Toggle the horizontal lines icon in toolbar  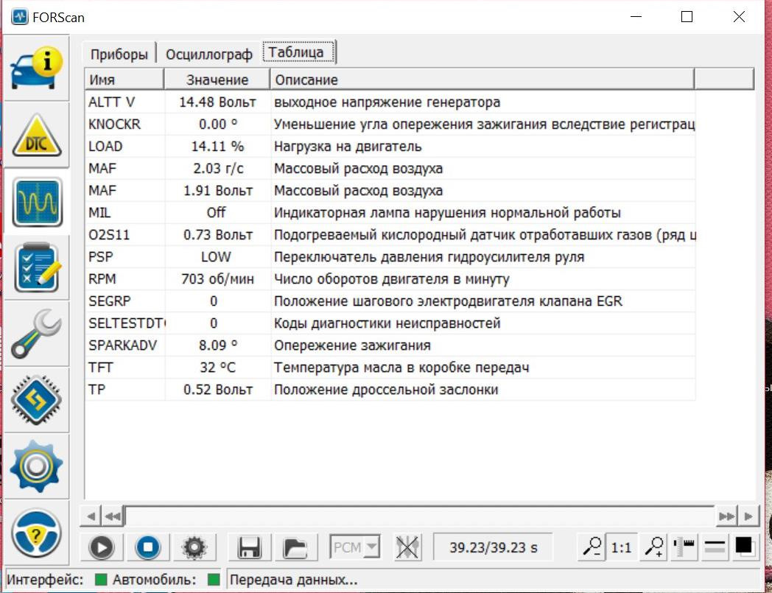coord(715,547)
